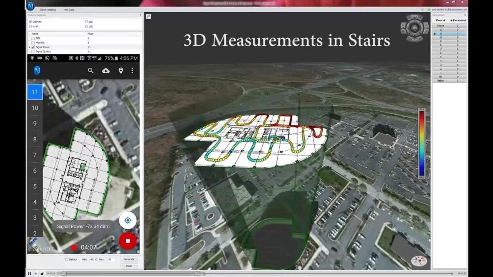Check the Default range checkbox
This screenshot has width=493, height=277.
(x=67, y=259)
